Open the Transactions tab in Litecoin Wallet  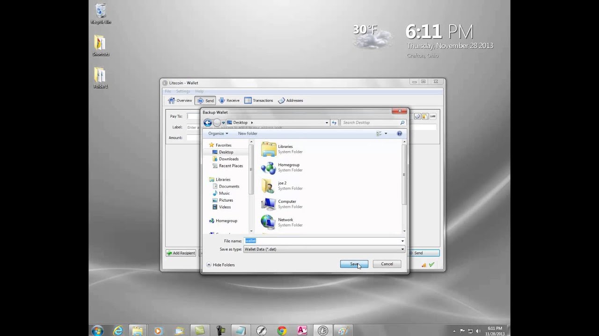pos(259,100)
